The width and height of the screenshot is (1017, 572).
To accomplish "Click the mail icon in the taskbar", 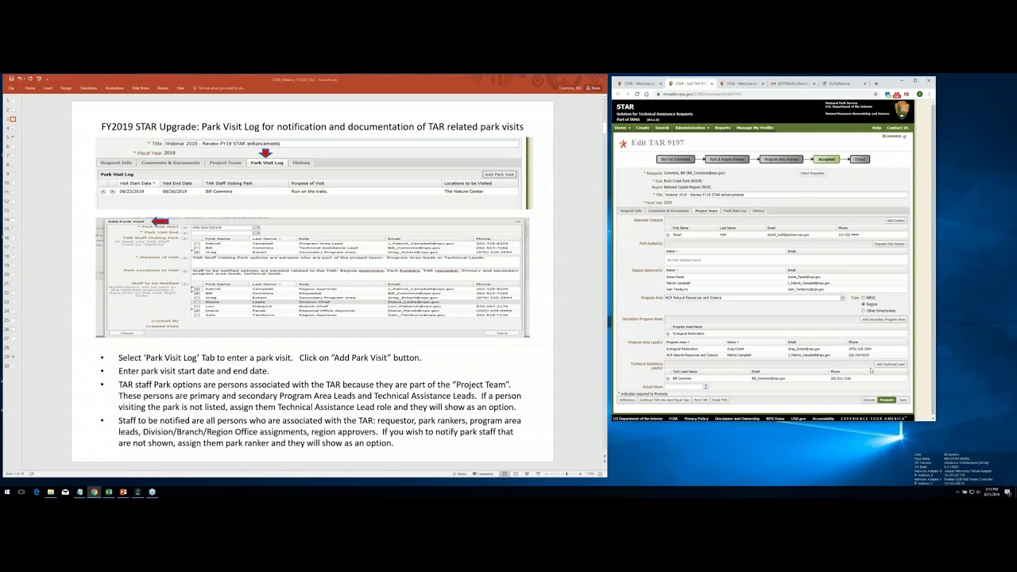I will coord(65,492).
